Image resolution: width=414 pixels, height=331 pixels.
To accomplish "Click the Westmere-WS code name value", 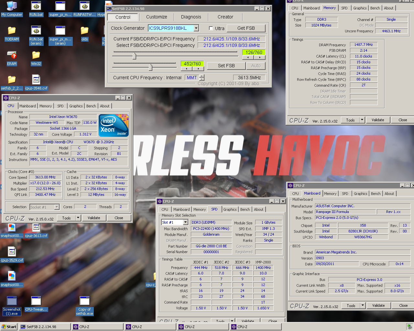I will (x=47, y=123).
